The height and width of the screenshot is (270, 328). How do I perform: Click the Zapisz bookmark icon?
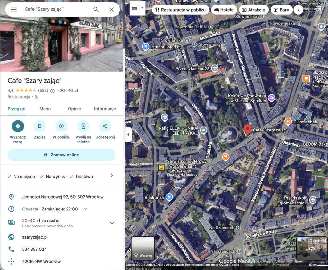(40, 126)
